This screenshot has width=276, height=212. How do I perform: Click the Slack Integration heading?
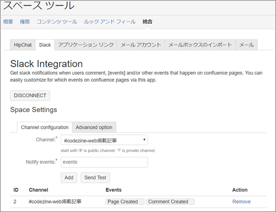(46, 64)
